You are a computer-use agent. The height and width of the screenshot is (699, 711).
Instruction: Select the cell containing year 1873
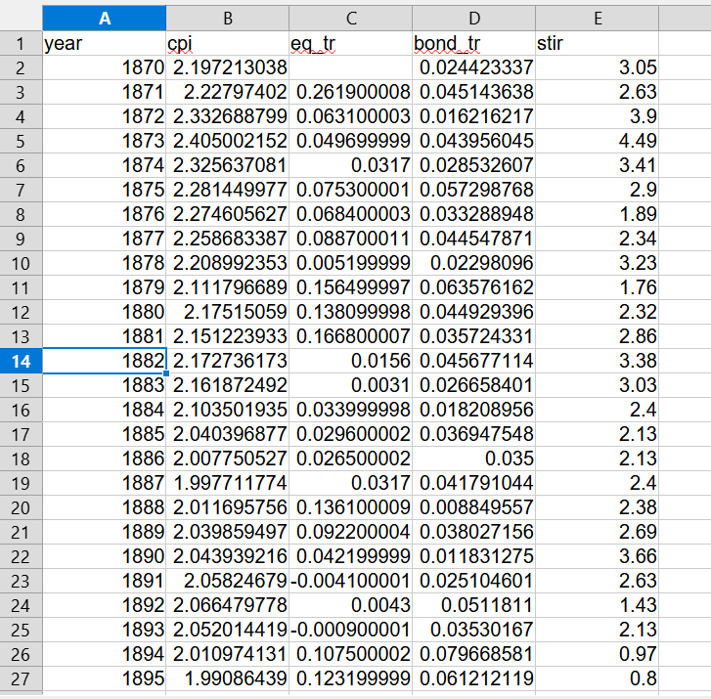[x=105, y=141]
